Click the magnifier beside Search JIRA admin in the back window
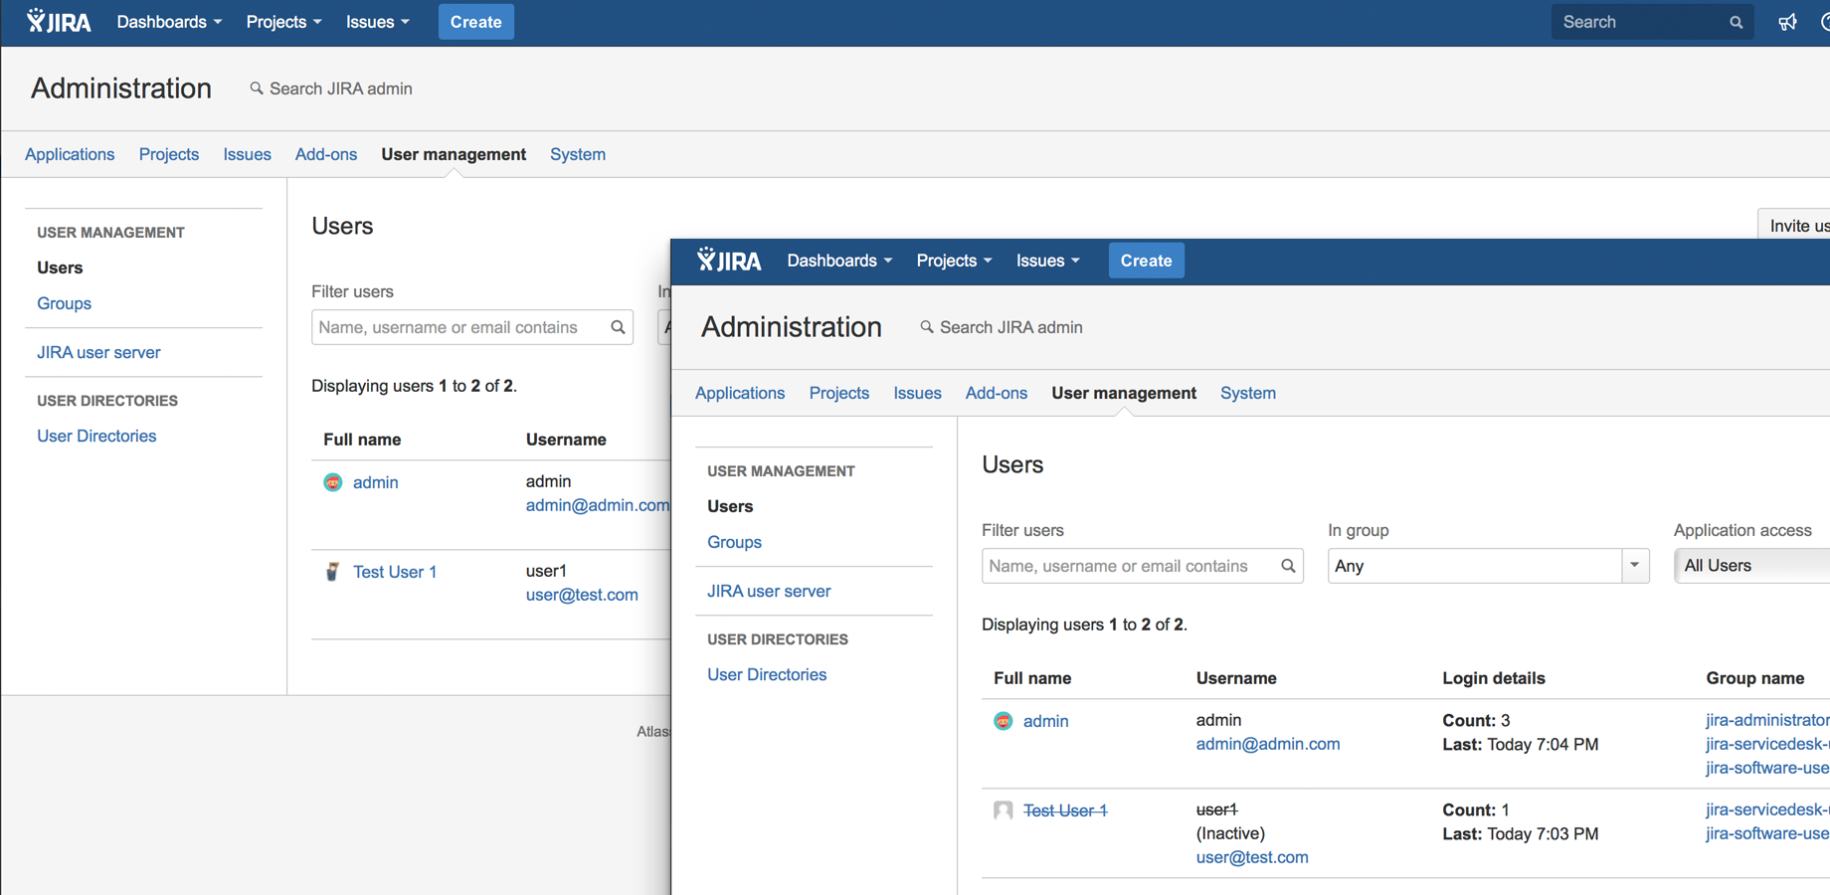This screenshot has width=1830, height=895. click(257, 89)
